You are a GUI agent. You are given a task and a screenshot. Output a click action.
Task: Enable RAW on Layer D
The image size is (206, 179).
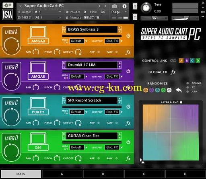pos(116,158)
